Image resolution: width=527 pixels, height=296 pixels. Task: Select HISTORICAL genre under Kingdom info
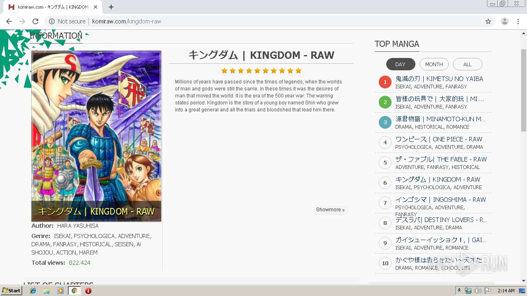click(96, 244)
